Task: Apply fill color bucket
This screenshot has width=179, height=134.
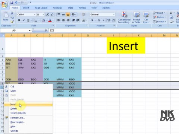Action: [x=43, y=20]
